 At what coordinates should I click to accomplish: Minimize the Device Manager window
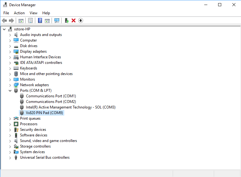tap(206, 5)
